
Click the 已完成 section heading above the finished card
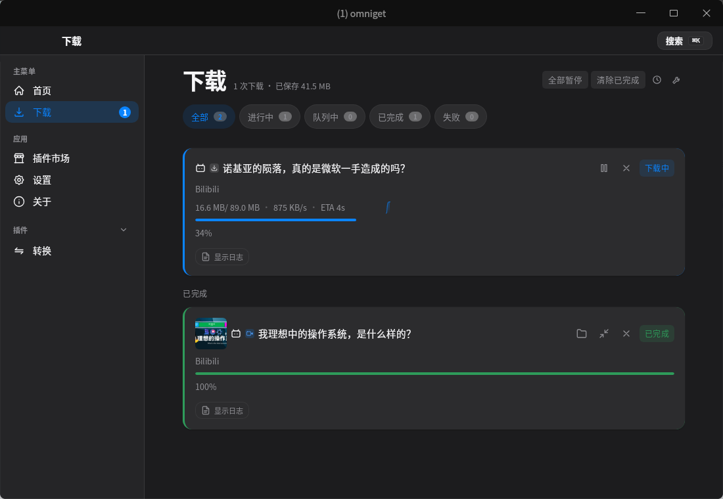[195, 293]
